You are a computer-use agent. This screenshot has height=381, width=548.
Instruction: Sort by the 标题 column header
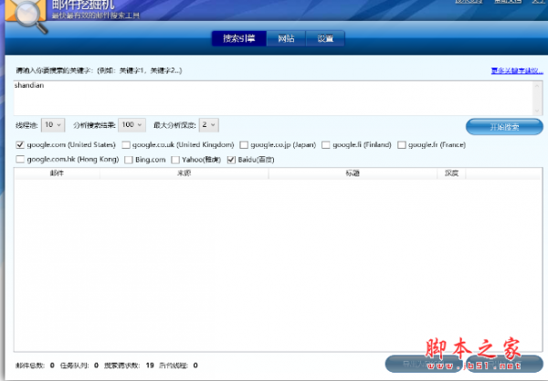(352, 172)
